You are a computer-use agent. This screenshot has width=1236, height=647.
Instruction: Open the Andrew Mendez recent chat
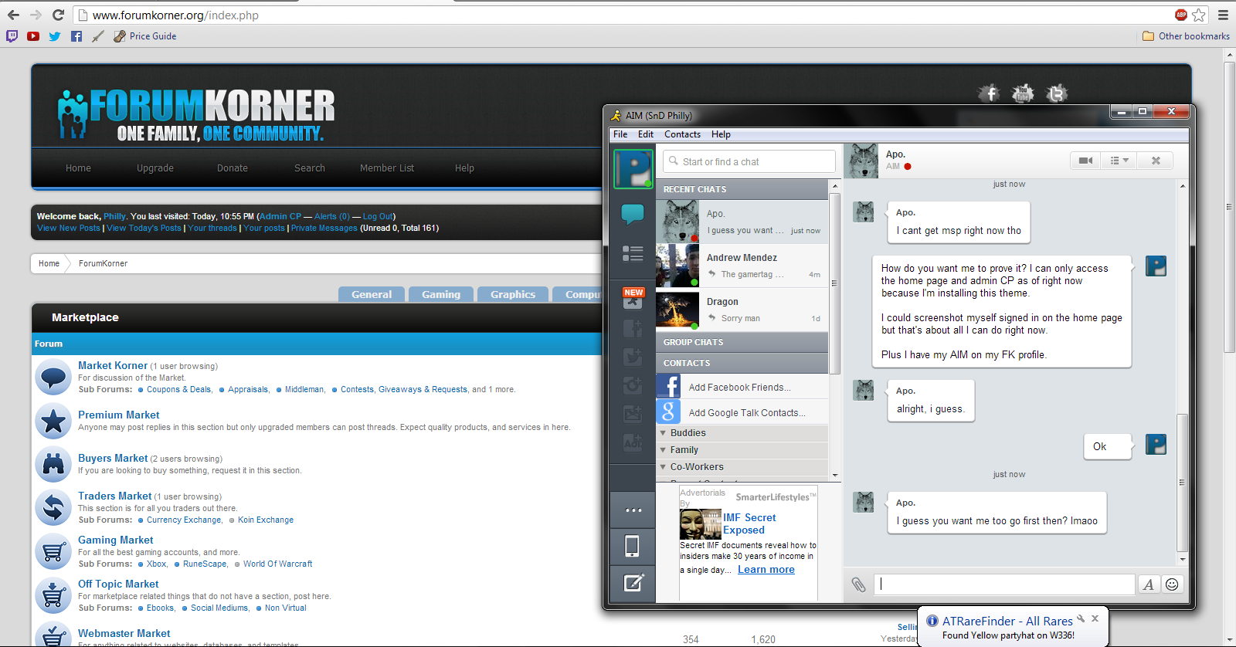click(x=742, y=266)
